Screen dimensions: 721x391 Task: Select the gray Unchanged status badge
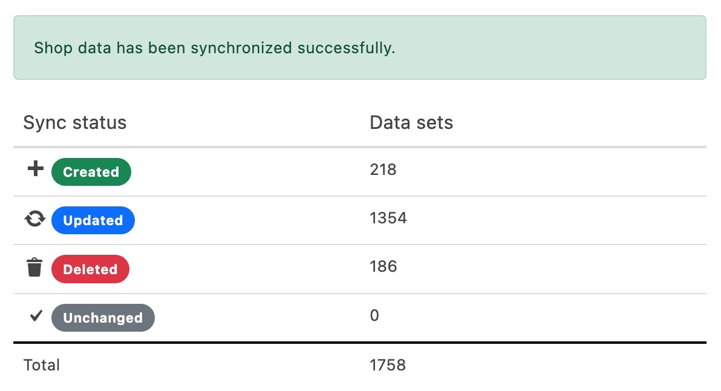tap(102, 317)
